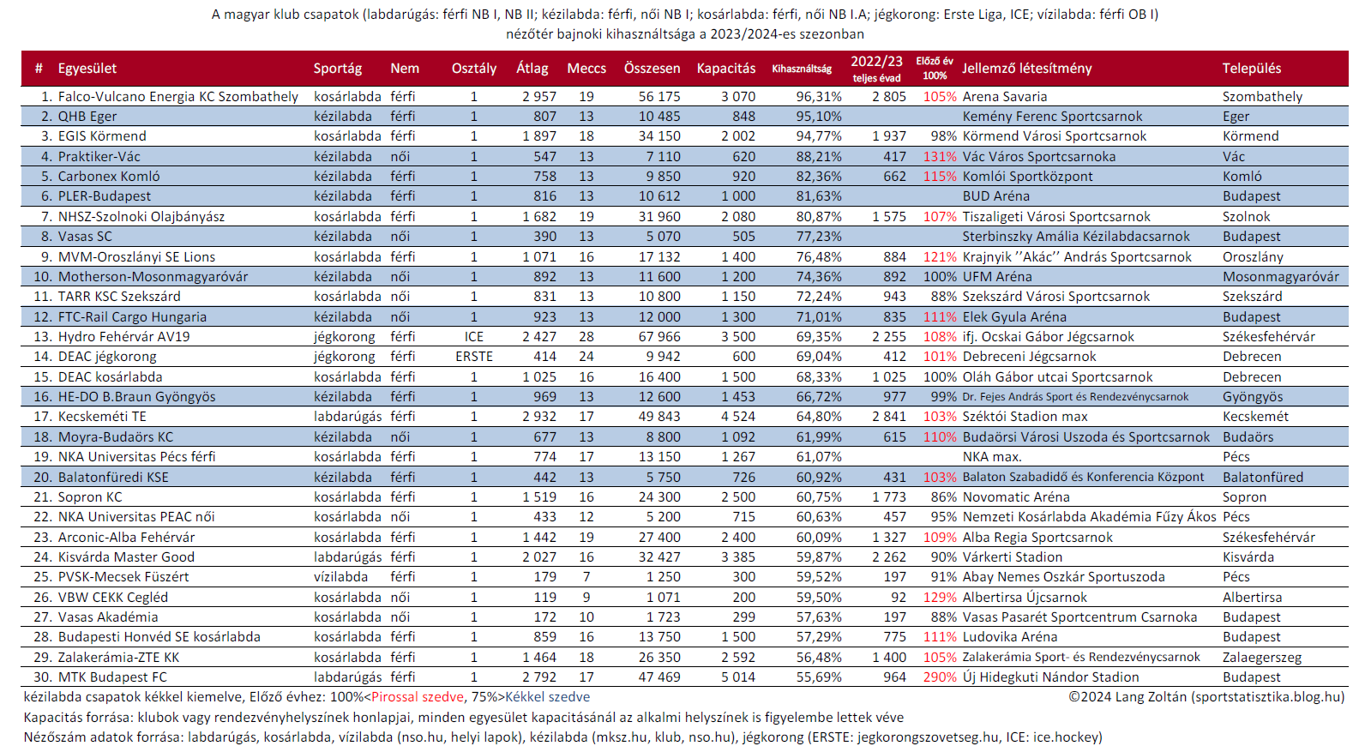Click Praktiker-Vác team name
This screenshot has height=752, width=1371.
coord(99,157)
